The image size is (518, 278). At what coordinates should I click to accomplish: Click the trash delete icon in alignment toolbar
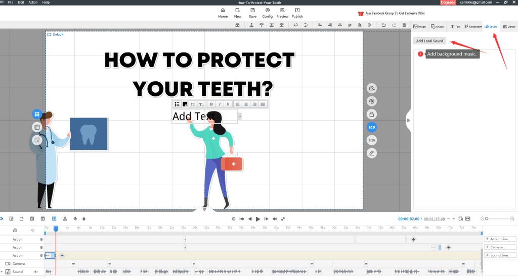(x=404, y=25)
